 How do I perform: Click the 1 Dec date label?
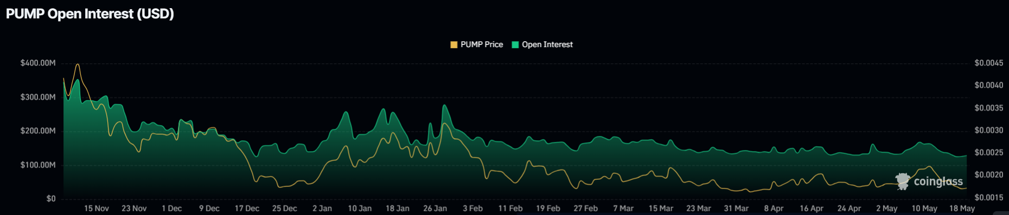click(171, 209)
